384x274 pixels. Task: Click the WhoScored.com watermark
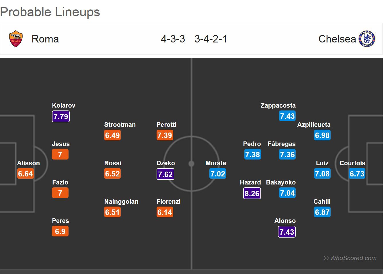click(x=350, y=258)
